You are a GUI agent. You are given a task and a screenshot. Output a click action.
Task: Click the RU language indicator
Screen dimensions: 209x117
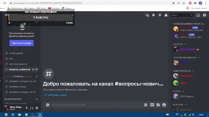coord(177,114)
